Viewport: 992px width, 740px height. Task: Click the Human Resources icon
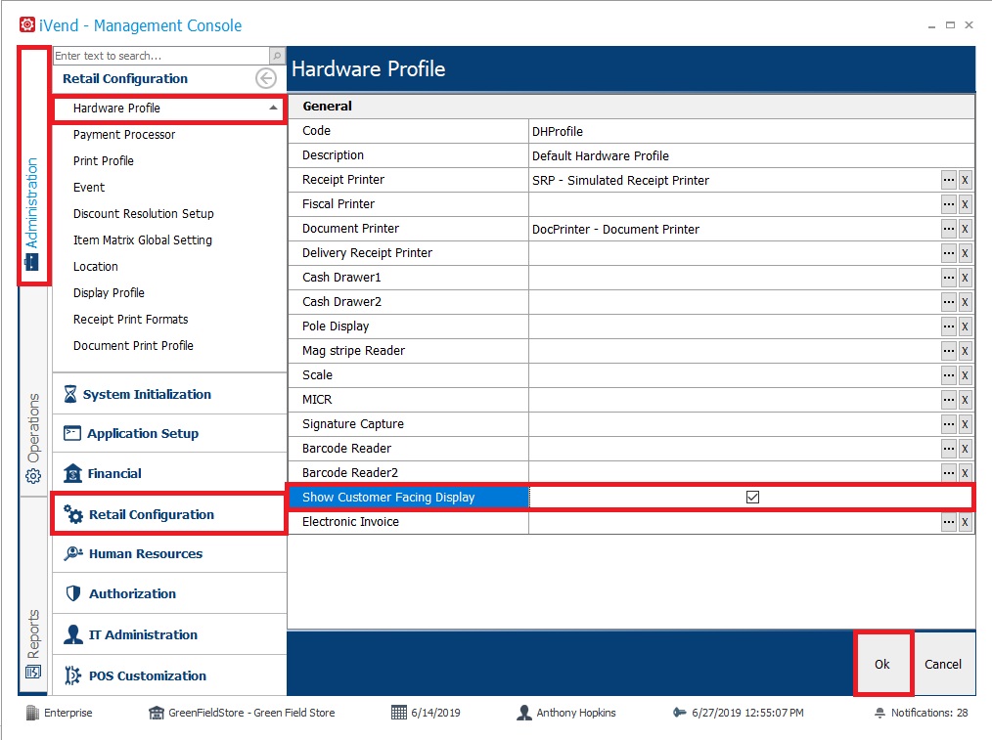click(73, 553)
